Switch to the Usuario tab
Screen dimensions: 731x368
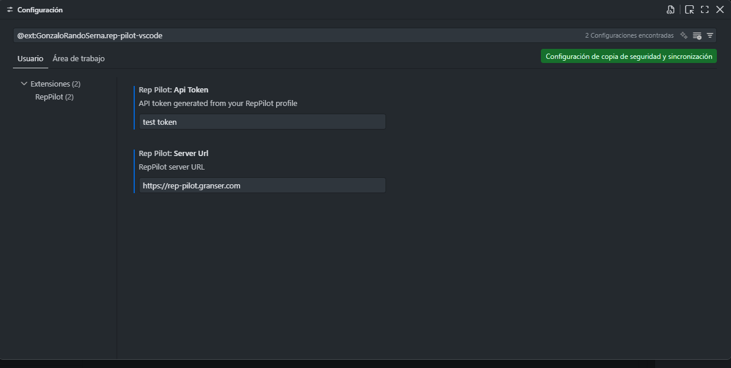click(30, 59)
